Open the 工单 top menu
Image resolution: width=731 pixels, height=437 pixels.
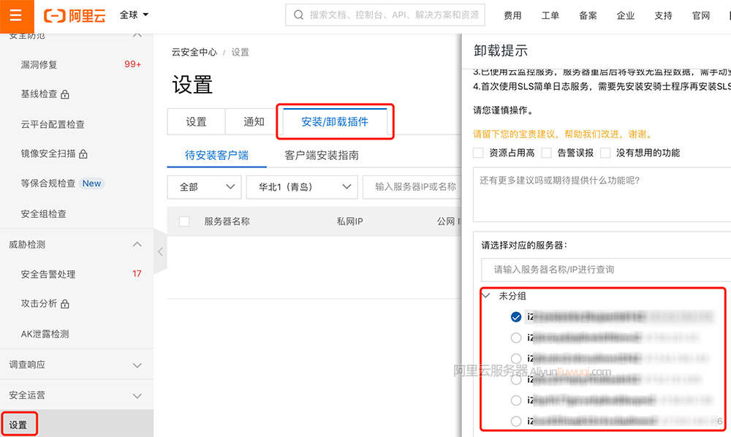(x=550, y=15)
